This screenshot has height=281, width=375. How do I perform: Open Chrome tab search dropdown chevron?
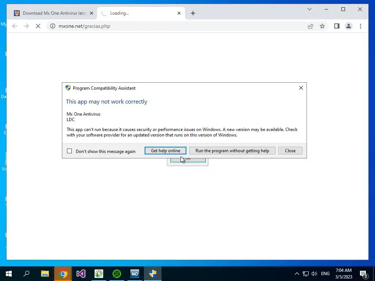(x=309, y=9)
